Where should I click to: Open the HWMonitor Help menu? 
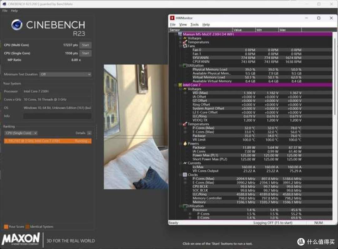click(206, 25)
